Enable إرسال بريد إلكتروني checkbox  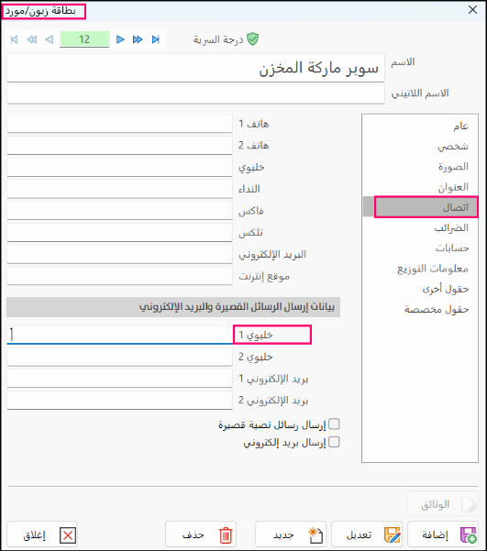click(334, 442)
